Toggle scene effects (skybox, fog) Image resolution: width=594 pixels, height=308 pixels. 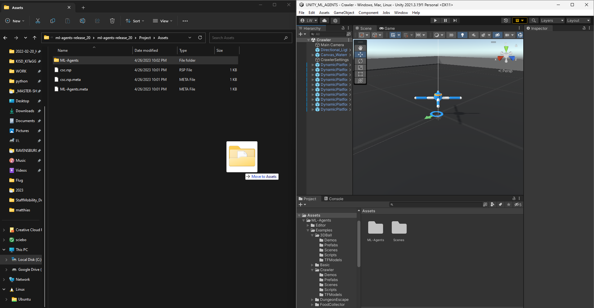(x=483, y=35)
